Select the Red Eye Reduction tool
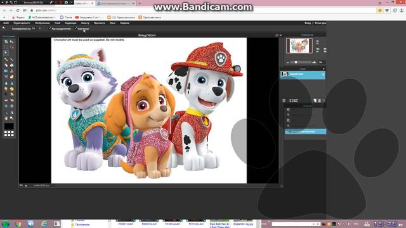 point(6,100)
